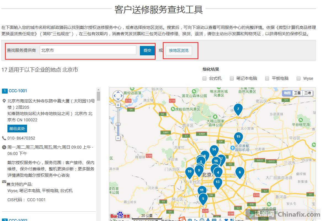
Task: Click map marker number 7
Action: coord(238,109)
